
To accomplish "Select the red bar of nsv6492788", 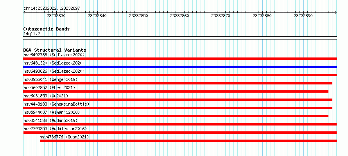I will (180, 59).
